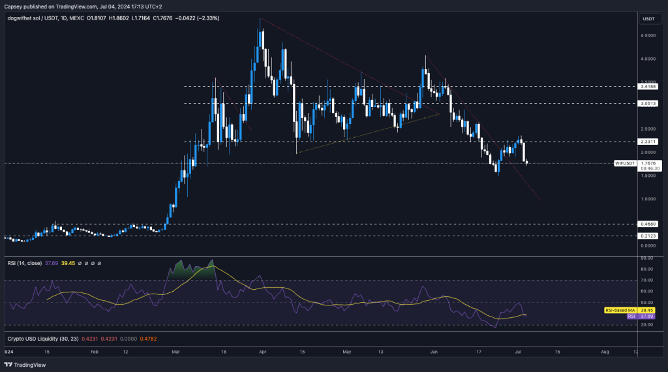
Task: Click the Aug label on time axis
Action: coord(605,352)
